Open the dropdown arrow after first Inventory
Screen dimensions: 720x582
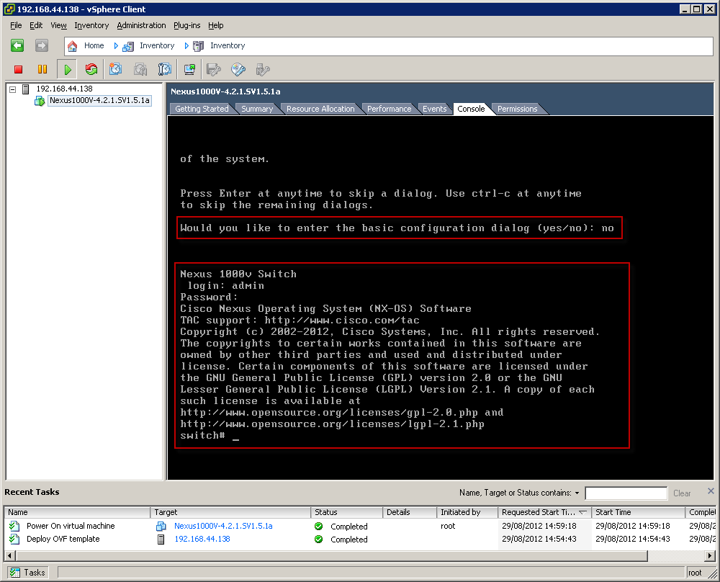(186, 45)
